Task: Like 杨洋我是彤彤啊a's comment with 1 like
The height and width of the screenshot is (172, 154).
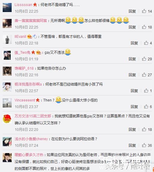Action: (146, 91)
